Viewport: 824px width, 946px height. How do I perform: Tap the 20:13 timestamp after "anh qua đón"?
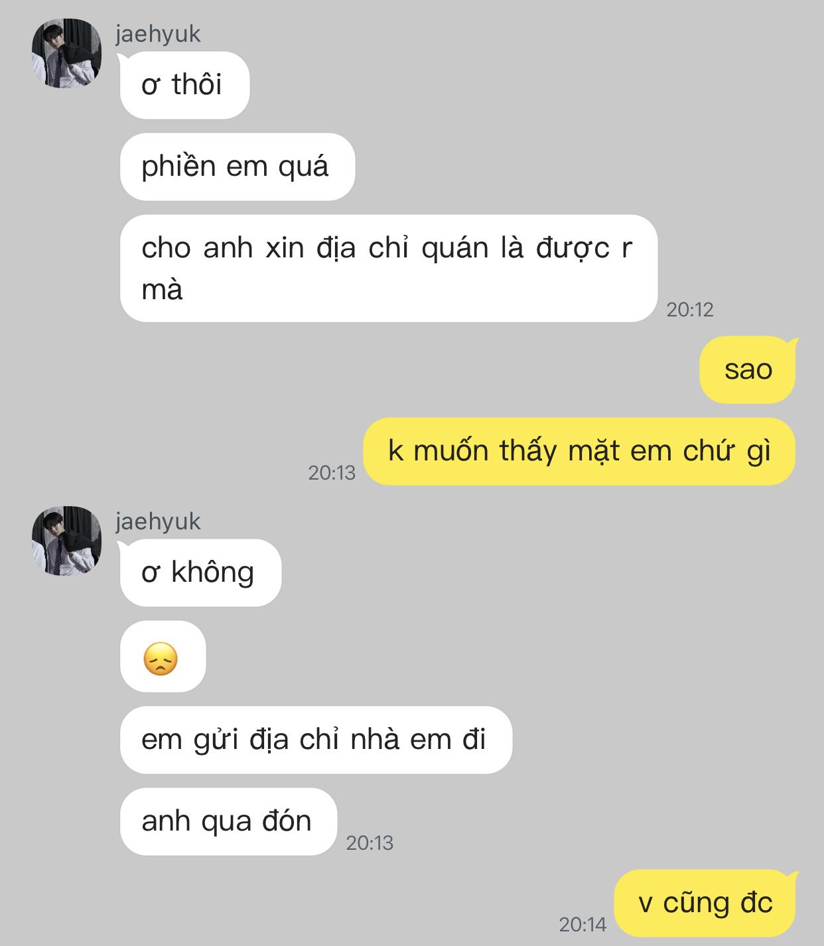tap(370, 843)
